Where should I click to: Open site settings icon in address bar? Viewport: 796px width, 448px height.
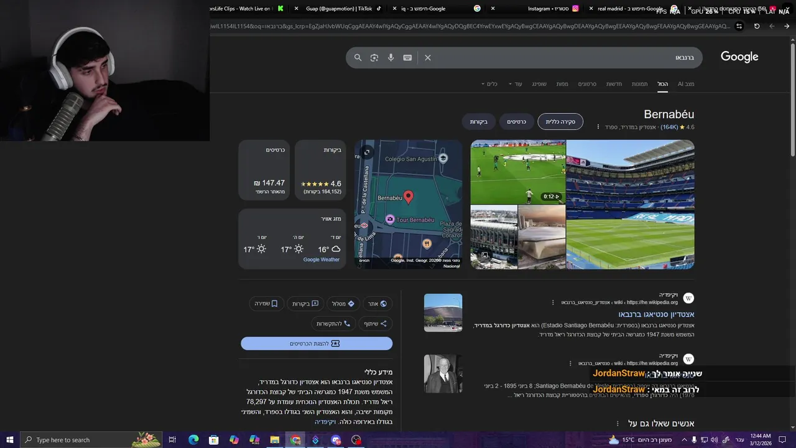739,26
